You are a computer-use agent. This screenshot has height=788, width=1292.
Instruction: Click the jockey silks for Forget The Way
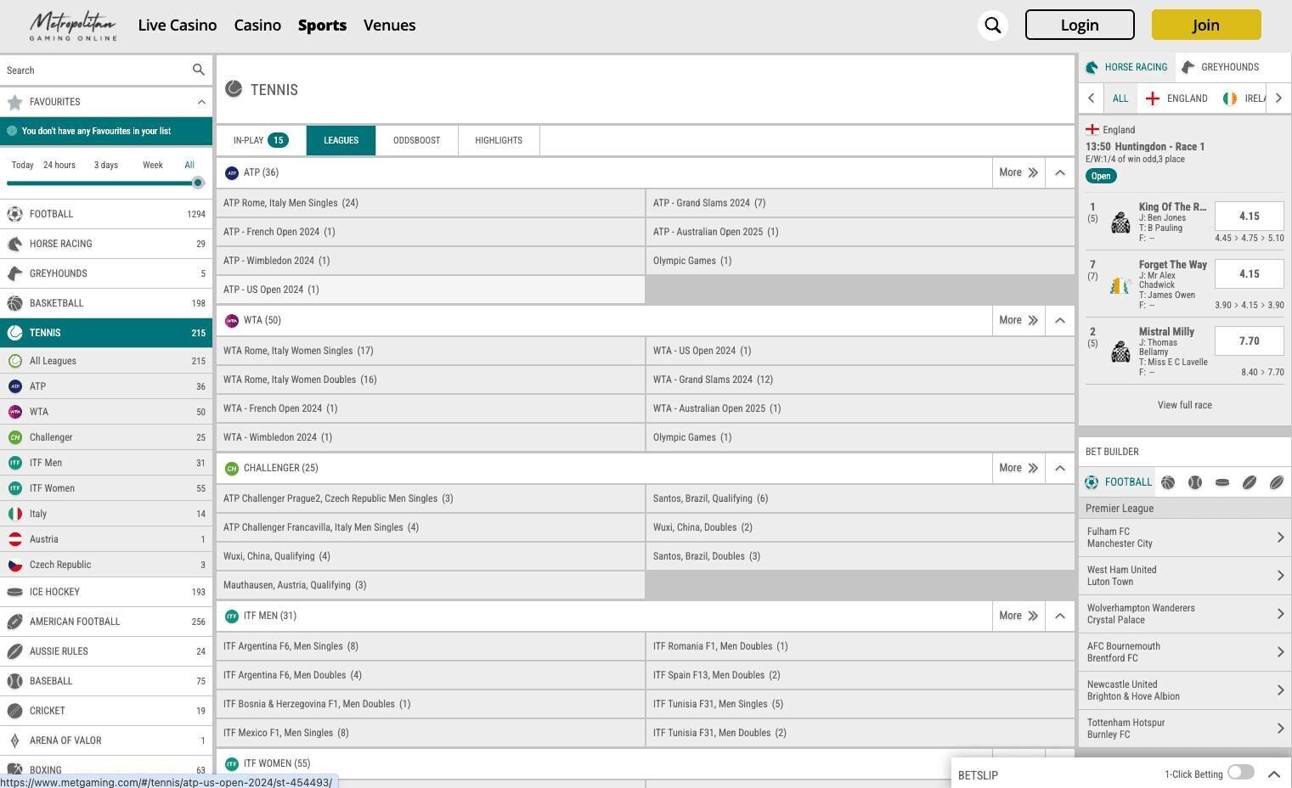coord(1120,285)
